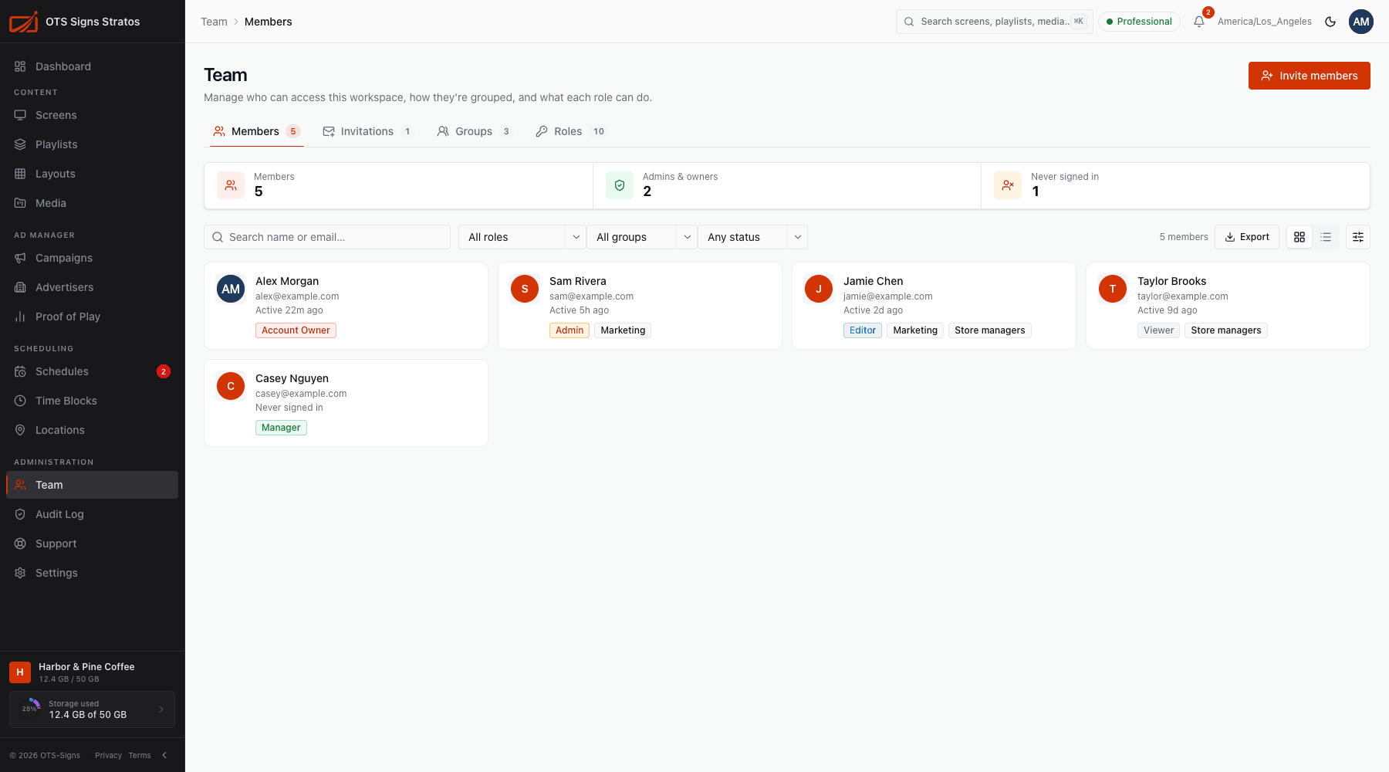Open the Roles tab
1389x772 pixels.
pyautogui.click(x=571, y=131)
